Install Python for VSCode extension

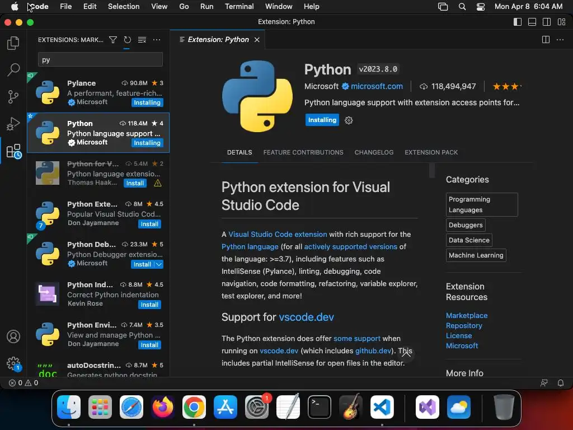click(135, 183)
